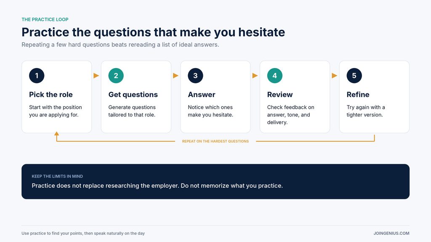Select the number 5 step circle
This screenshot has height=242, width=431.
(x=354, y=76)
